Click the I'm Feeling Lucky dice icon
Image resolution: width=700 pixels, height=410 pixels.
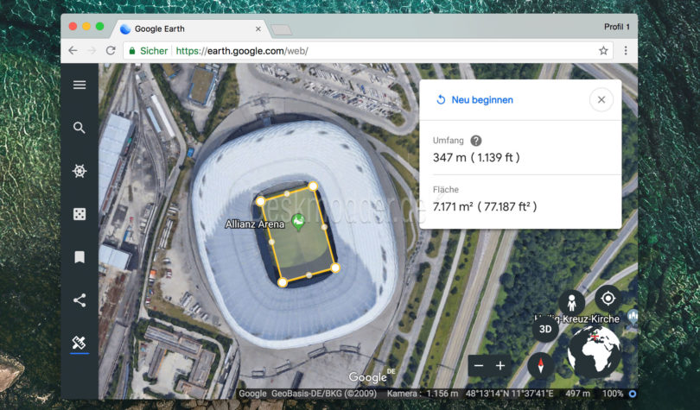(80, 214)
